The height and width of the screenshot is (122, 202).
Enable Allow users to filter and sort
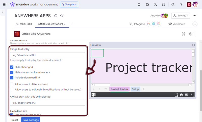coord(12,84)
